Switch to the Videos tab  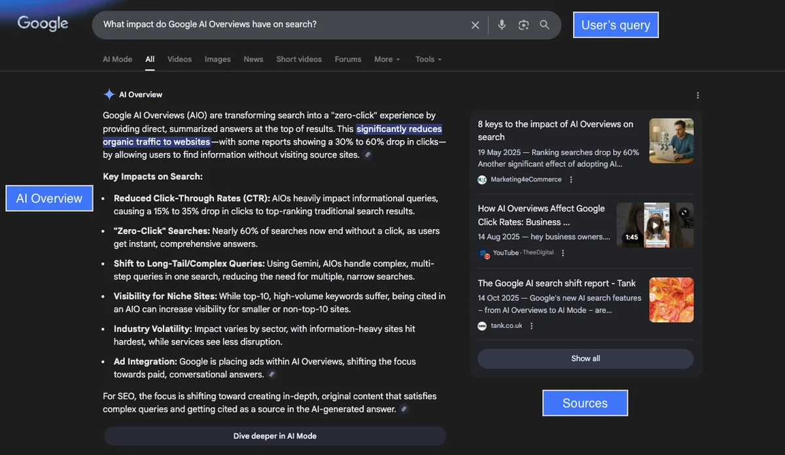click(179, 59)
